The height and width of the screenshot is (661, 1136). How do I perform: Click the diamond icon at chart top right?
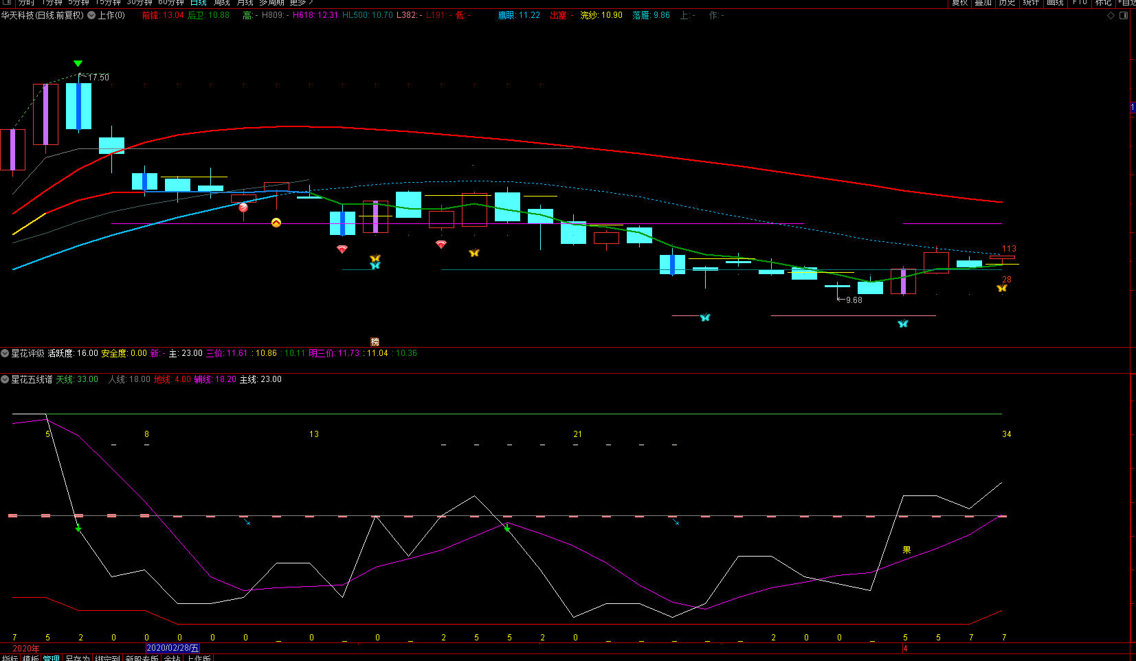pyautogui.click(x=1111, y=15)
